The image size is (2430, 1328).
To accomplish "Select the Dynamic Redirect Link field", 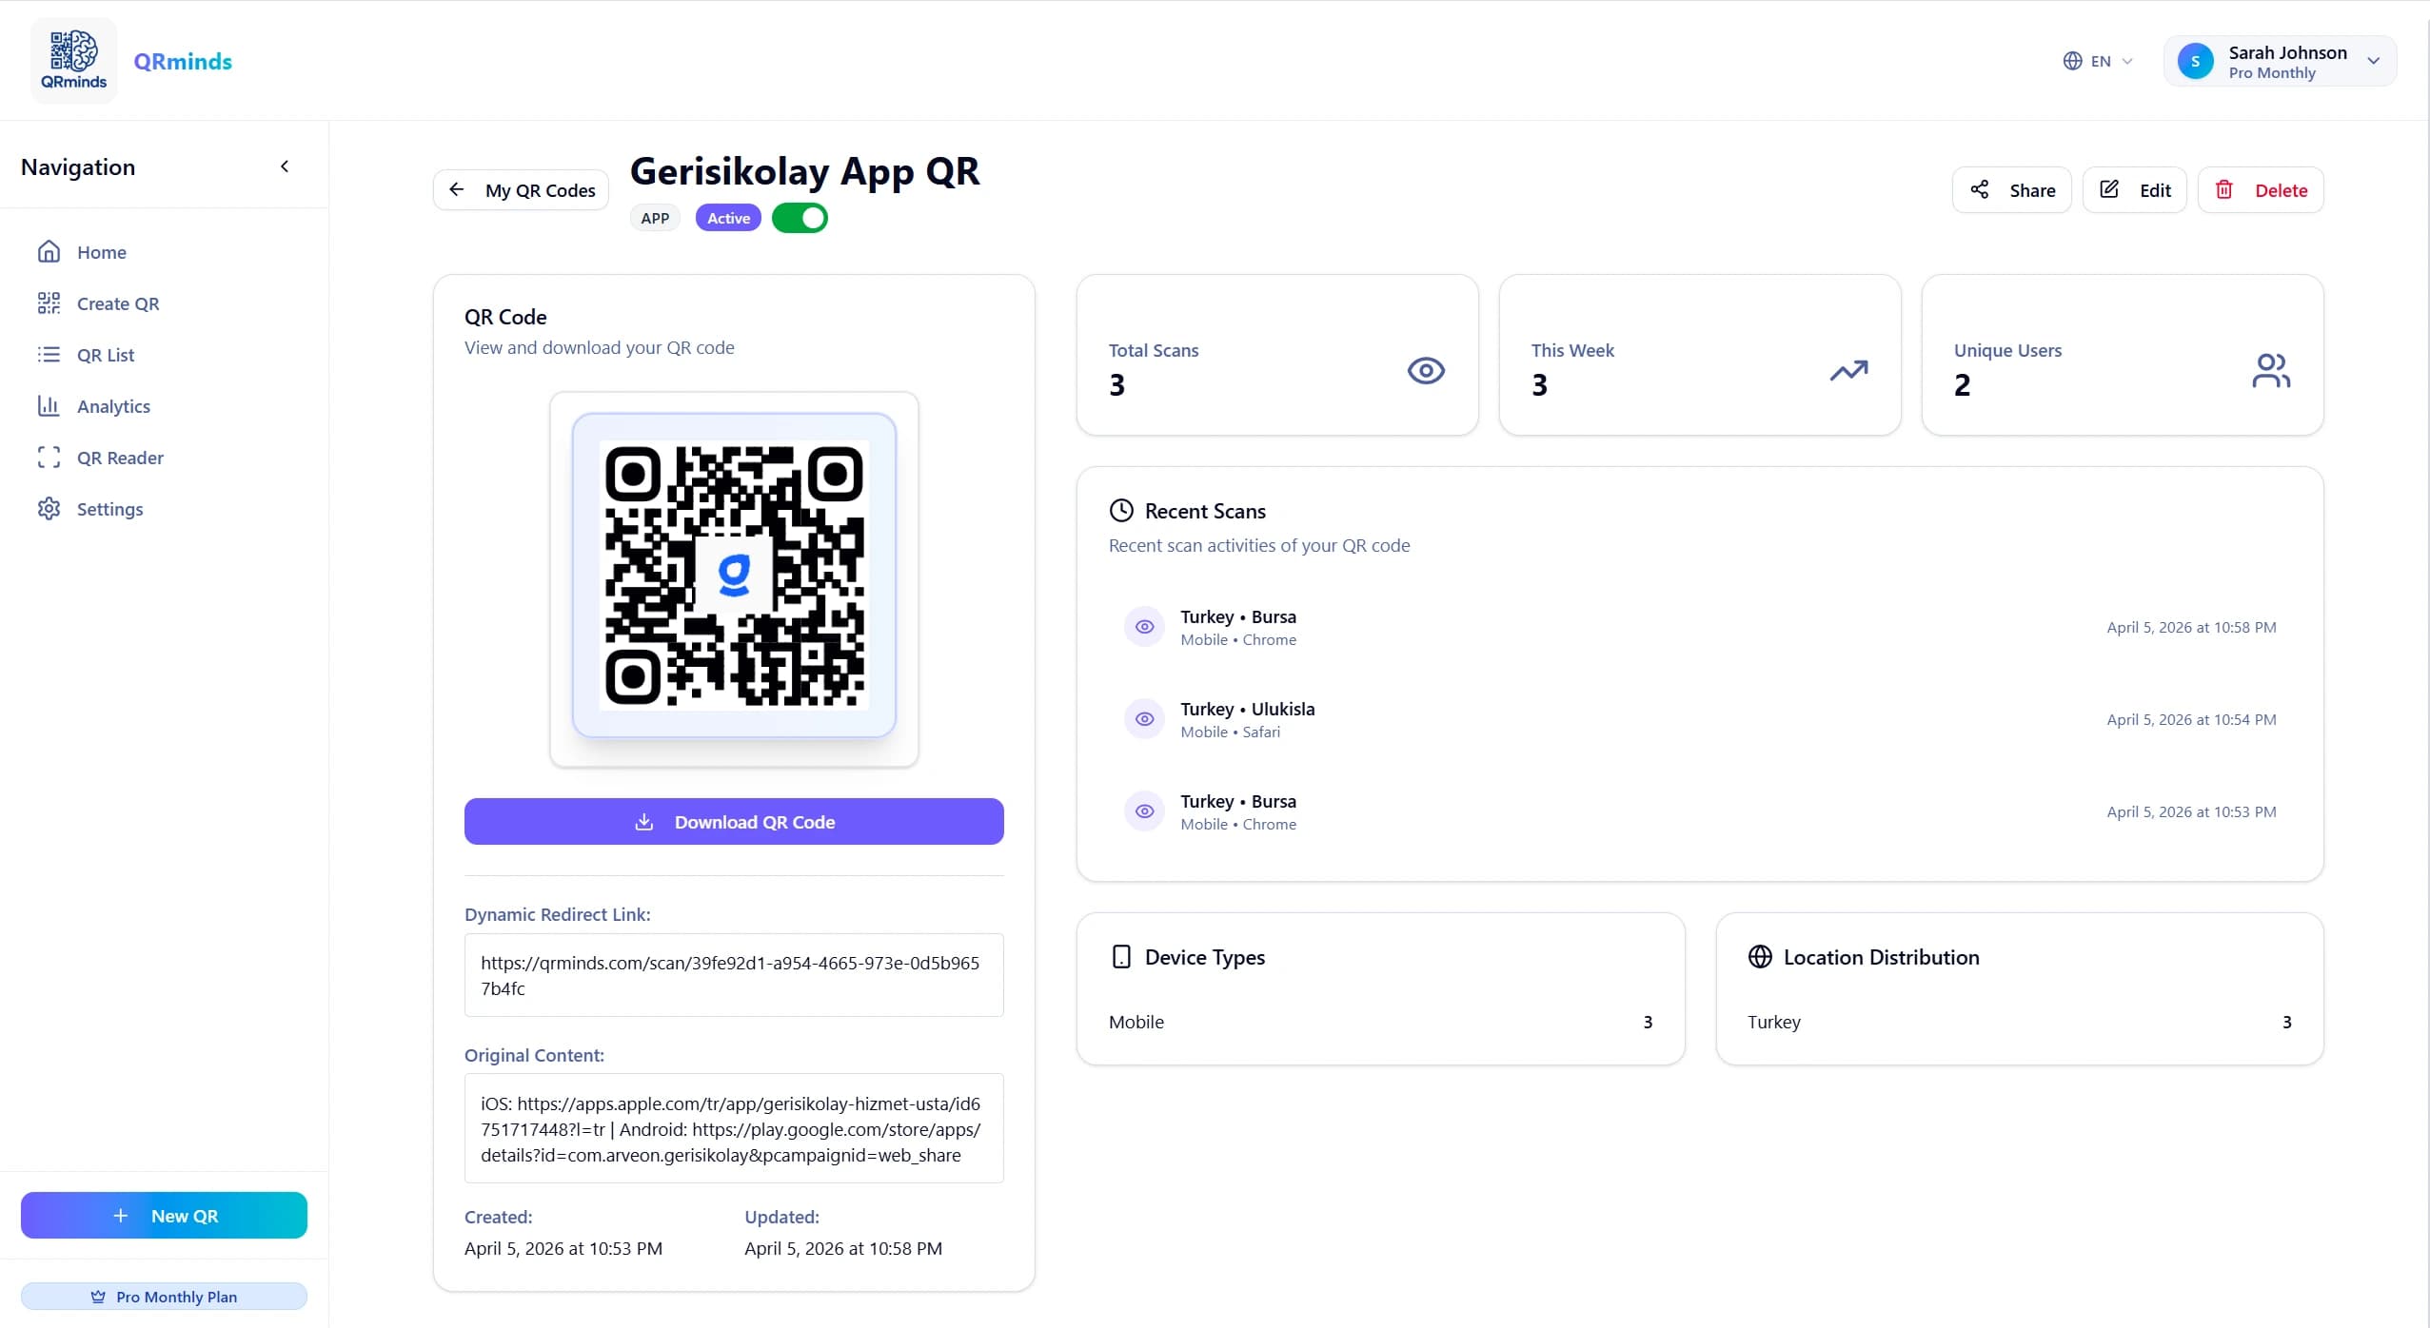I will [733, 974].
